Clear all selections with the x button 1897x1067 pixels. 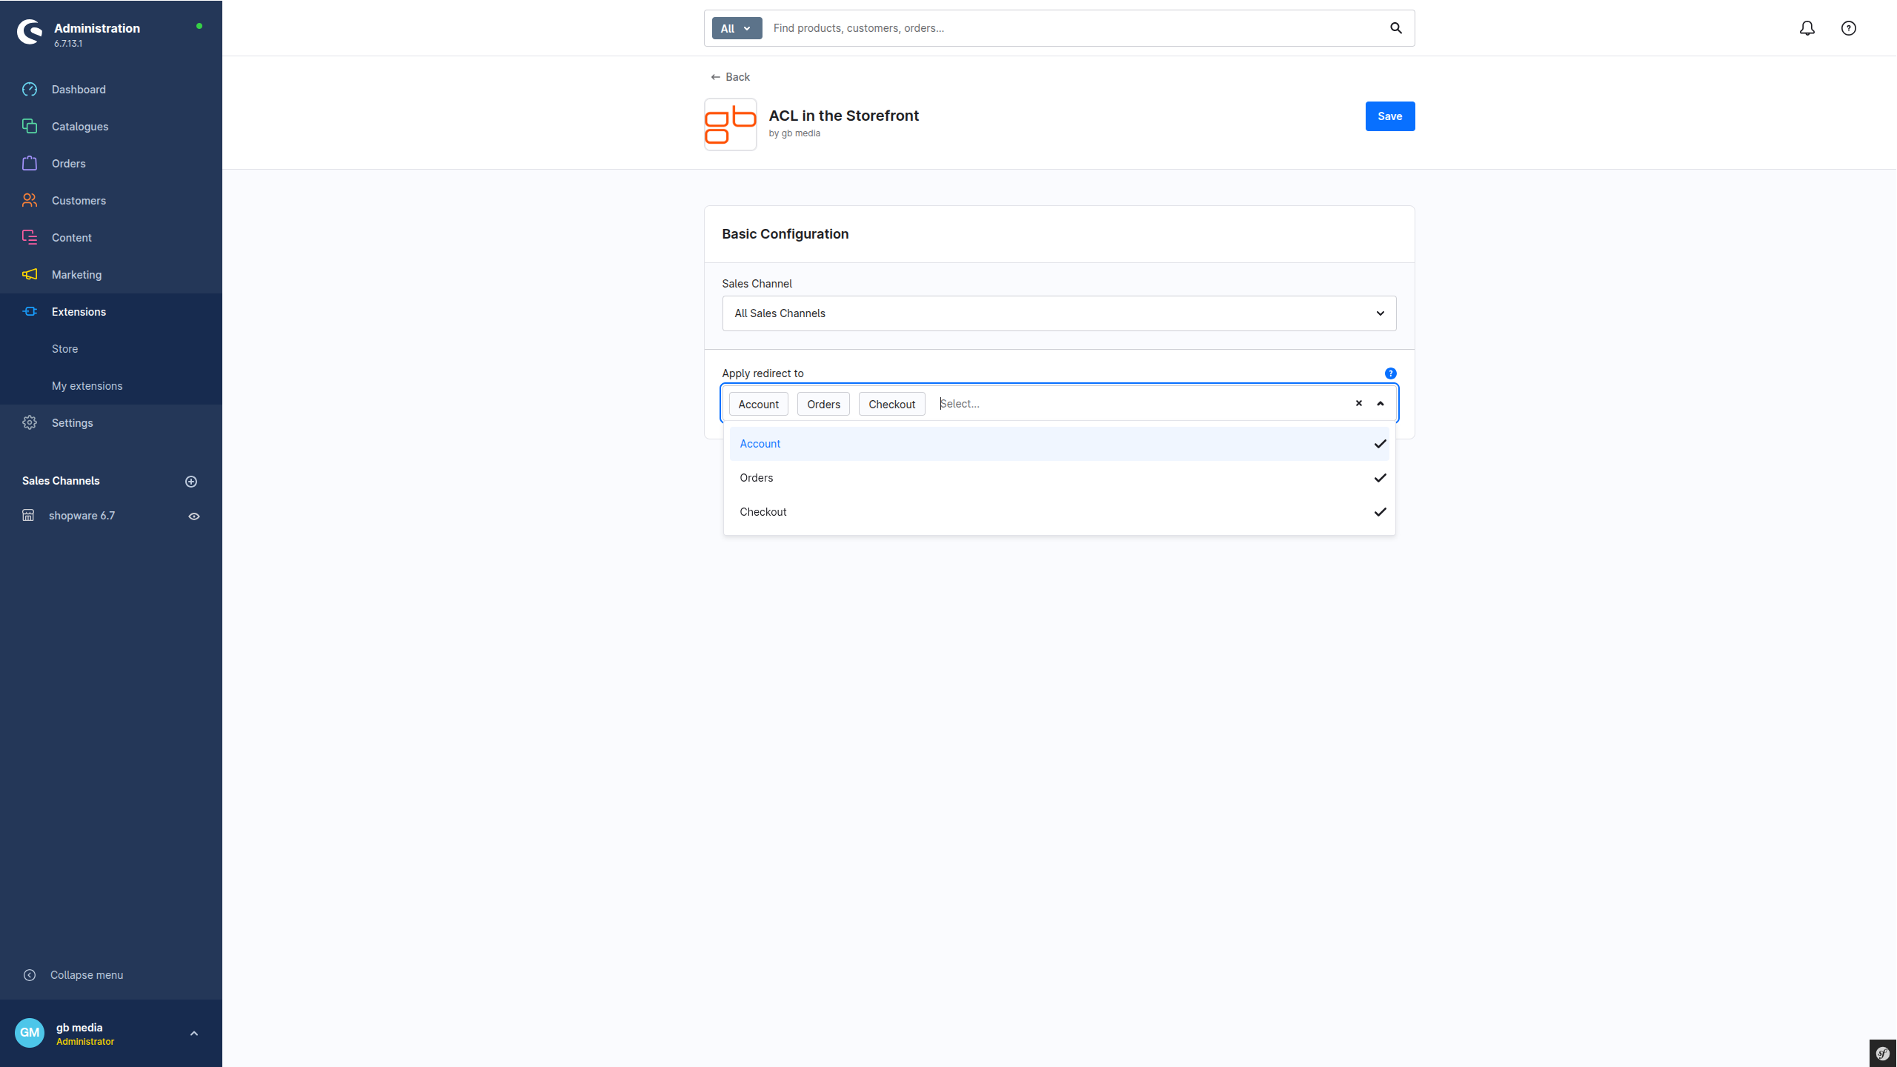1359,404
